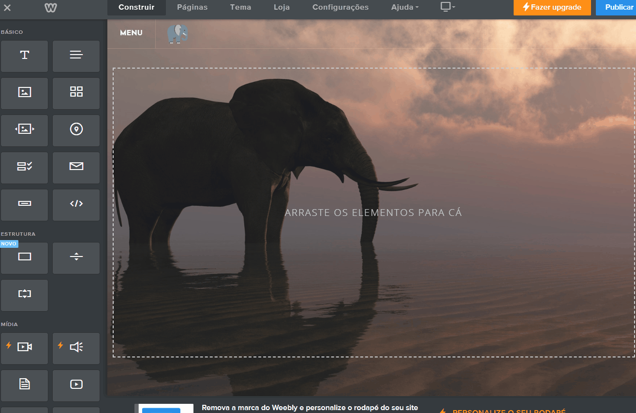Select the Spacer element

coord(25,295)
